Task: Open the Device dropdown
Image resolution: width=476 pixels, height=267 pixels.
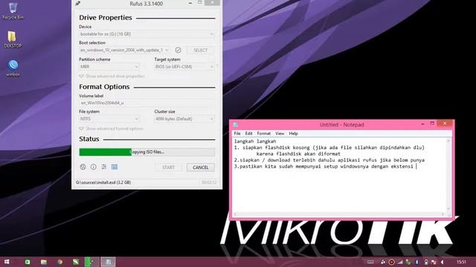Action: point(147,34)
